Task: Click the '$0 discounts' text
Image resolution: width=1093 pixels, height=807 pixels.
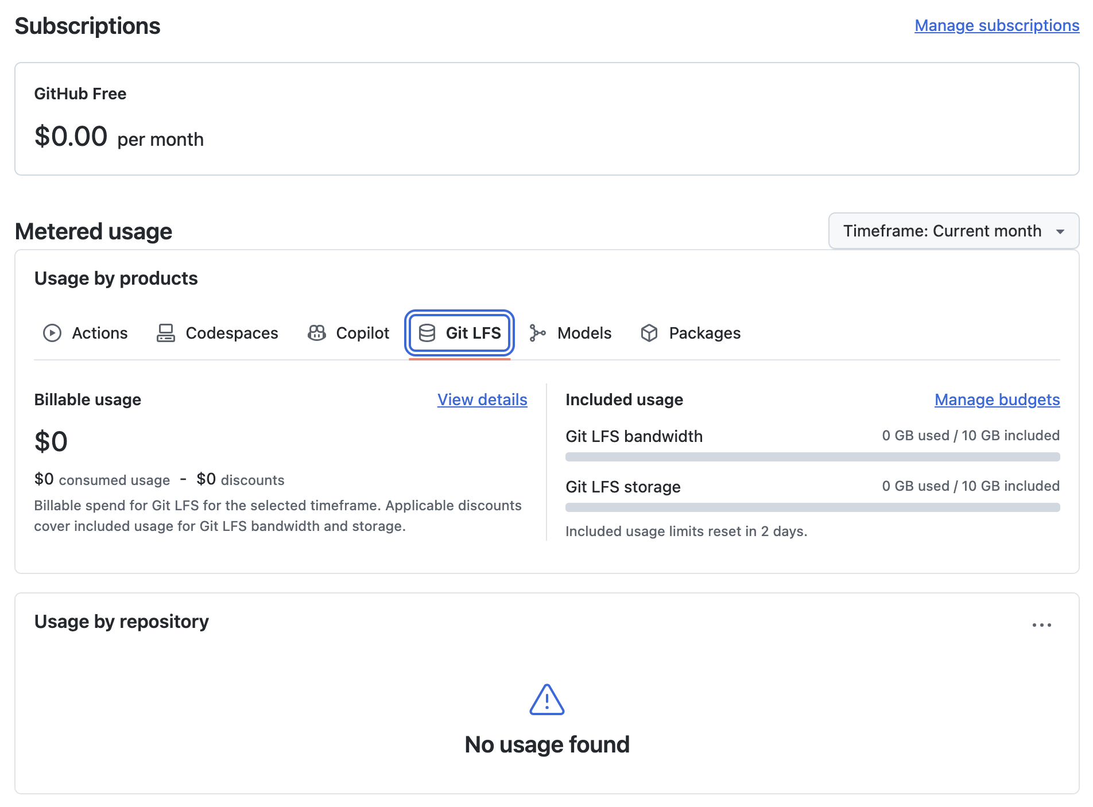Action: [241, 479]
